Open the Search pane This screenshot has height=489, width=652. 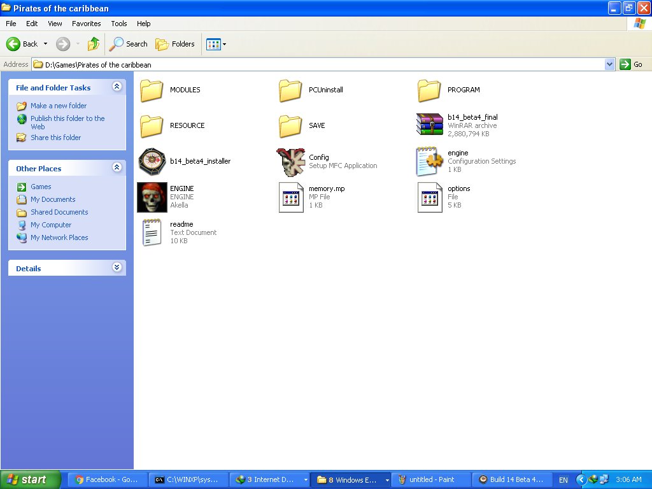pyautogui.click(x=129, y=44)
